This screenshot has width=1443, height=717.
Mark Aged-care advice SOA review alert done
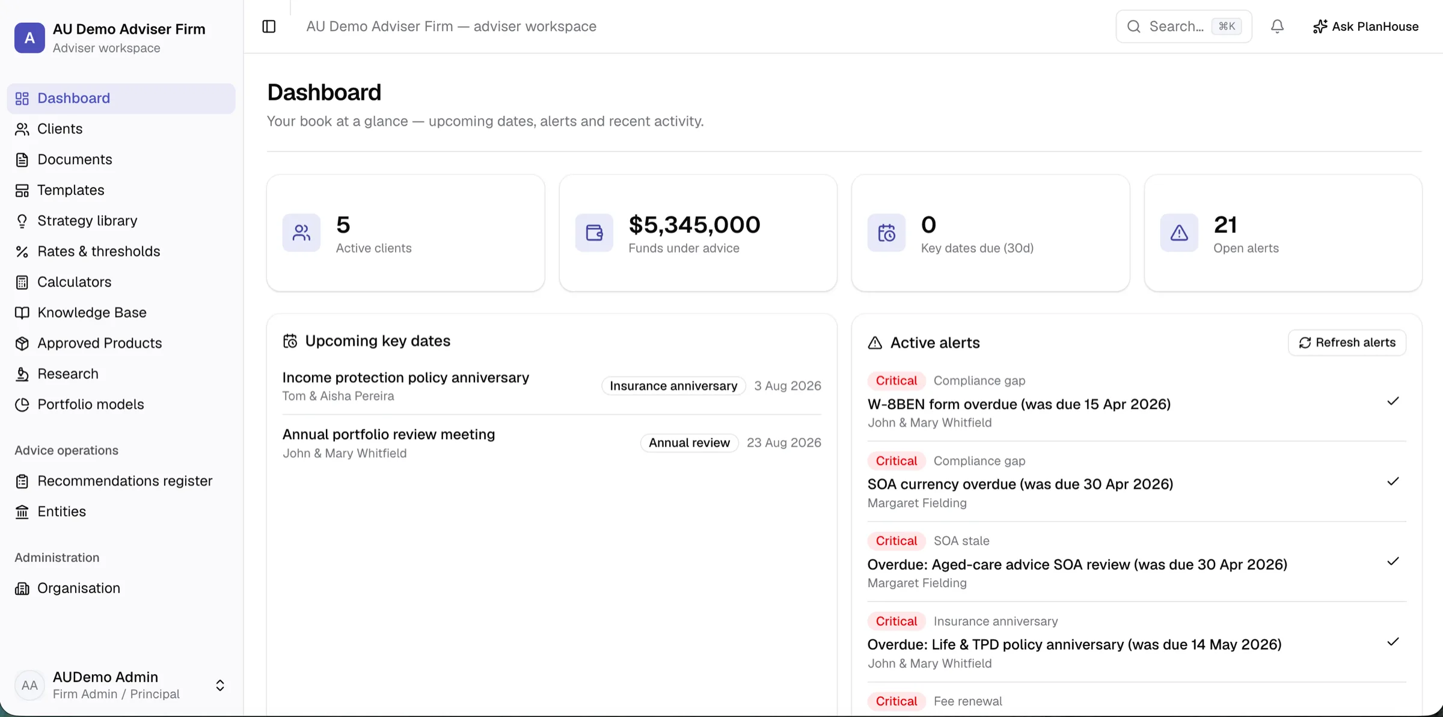click(1393, 561)
